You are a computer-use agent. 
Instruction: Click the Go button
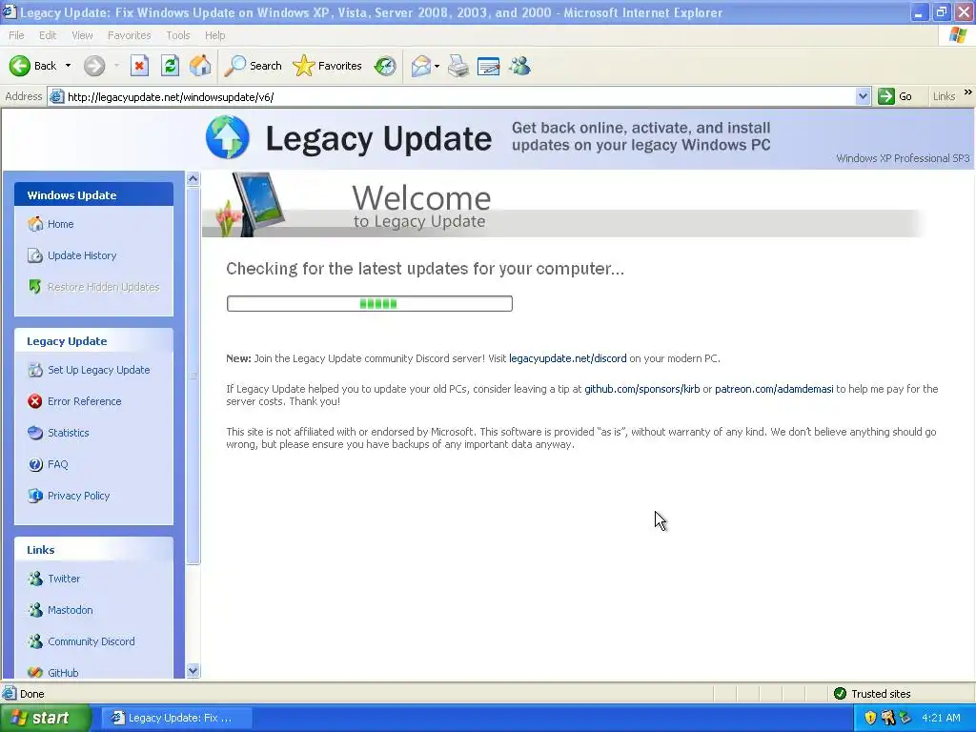pos(895,96)
